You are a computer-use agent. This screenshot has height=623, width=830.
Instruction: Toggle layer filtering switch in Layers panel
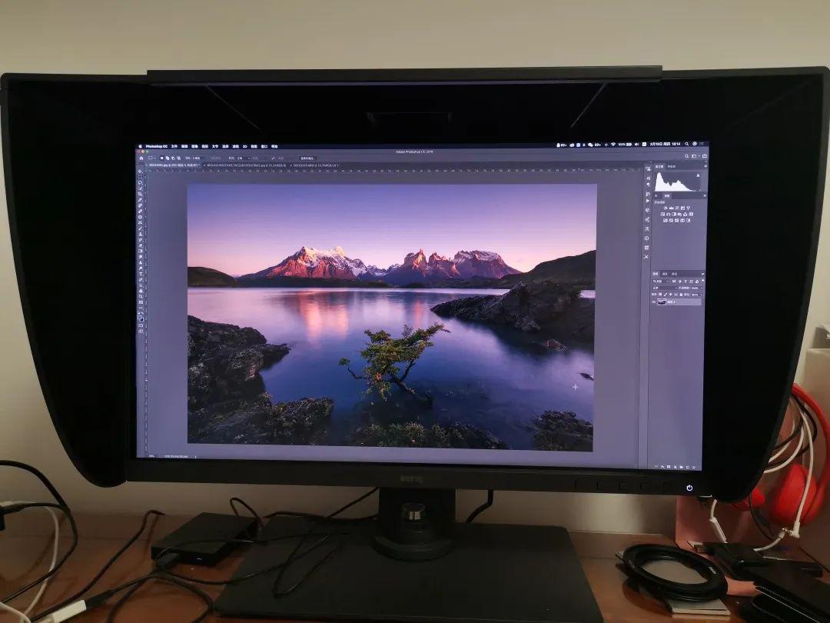pos(703,280)
